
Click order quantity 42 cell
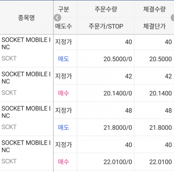click(x=106, y=76)
